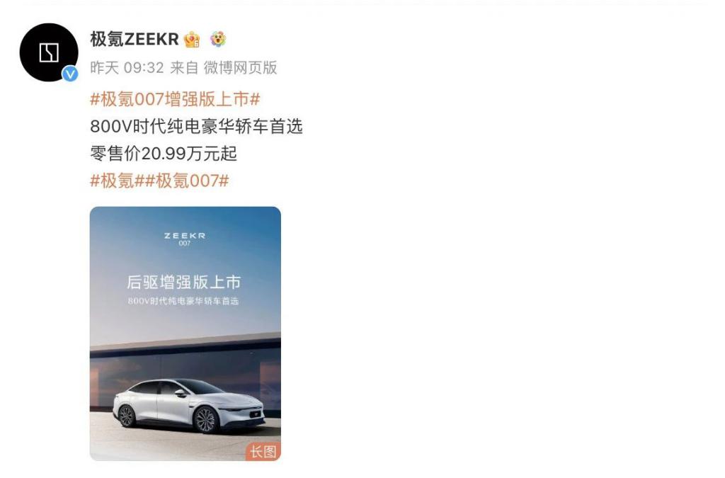Open the 极氪ZEEKR username link
The image size is (725, 478).
135,39
